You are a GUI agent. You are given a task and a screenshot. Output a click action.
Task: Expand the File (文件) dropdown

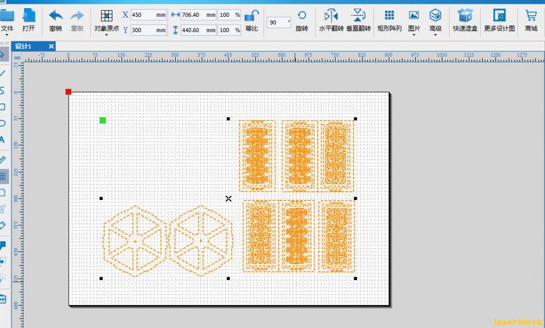pyautogui.click(x=7, y=35)
